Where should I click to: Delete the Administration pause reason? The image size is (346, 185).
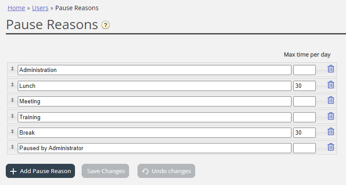pos(330,69)
